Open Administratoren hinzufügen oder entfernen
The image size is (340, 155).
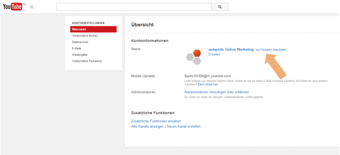pos(216,92)
